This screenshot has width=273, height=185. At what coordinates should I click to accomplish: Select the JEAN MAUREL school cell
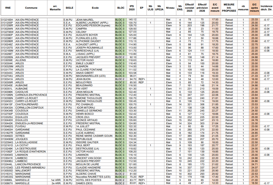84,20
